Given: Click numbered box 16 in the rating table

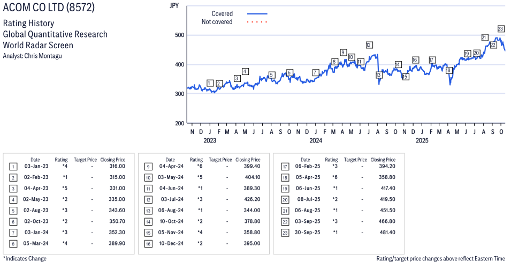Looking at the screenshot, I should pos(148,243).
